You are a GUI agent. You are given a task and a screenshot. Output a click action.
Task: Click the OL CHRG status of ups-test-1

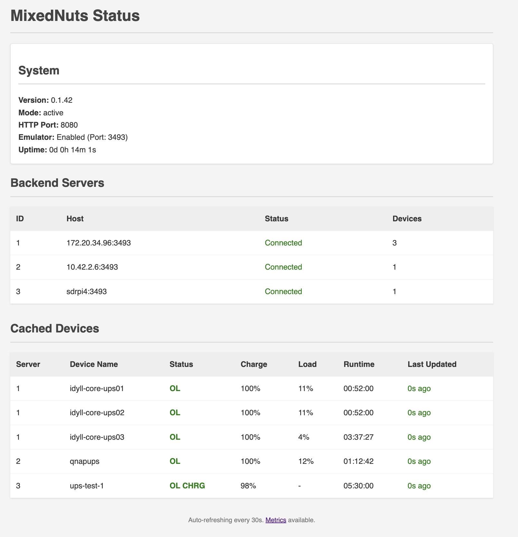coord(188,485)
